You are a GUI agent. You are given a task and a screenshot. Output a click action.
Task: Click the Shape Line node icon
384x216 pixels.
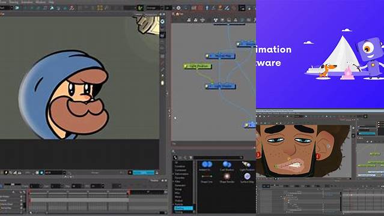[x=207, y=176]
